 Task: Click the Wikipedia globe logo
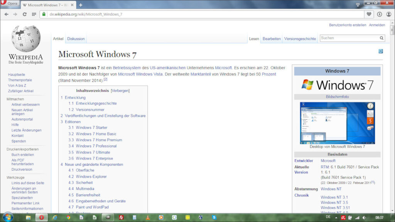click(x=26, y=39)
